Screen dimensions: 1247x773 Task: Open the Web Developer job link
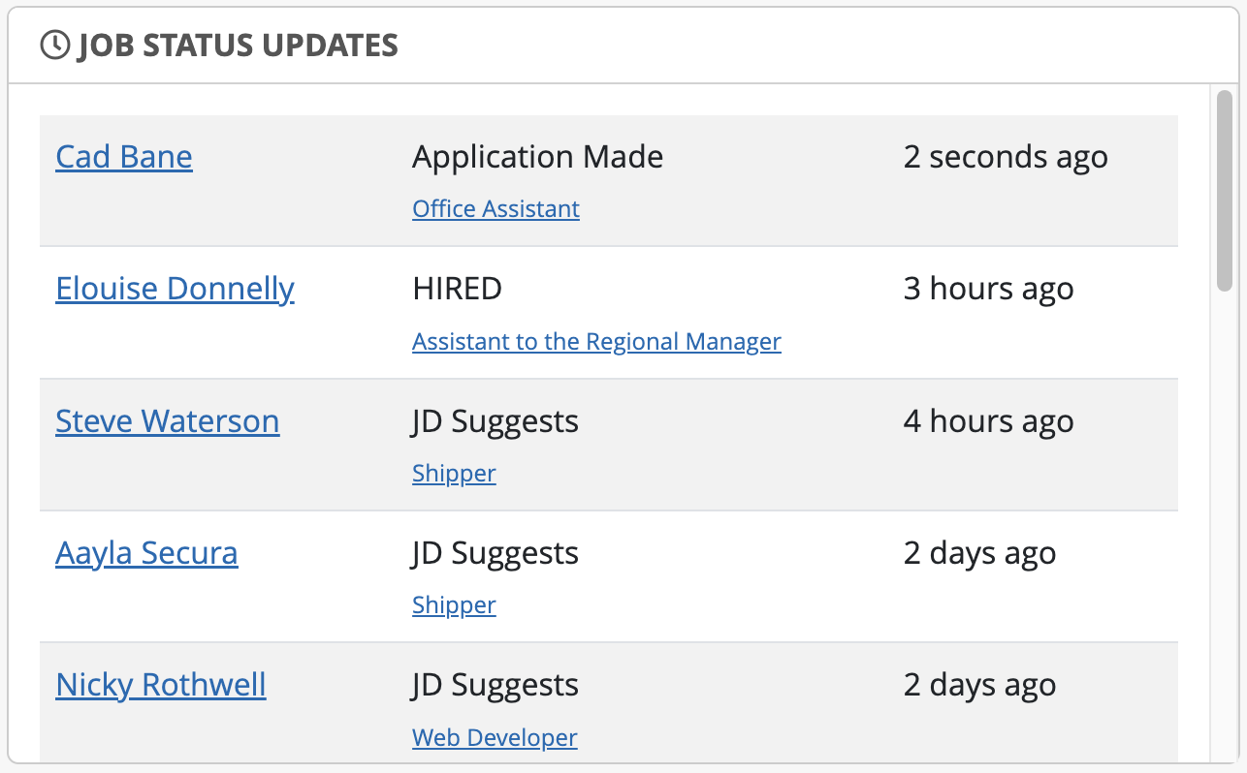point(495,738)
